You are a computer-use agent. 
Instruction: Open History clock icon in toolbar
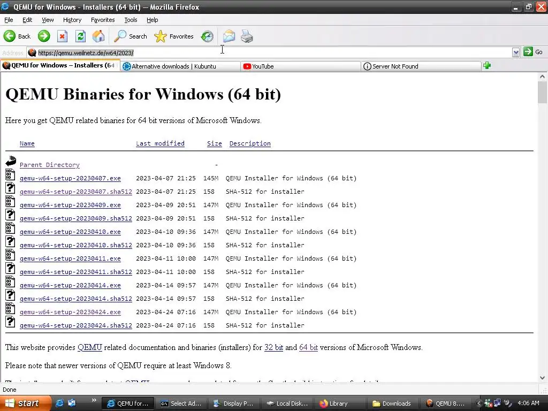[207, 36]
